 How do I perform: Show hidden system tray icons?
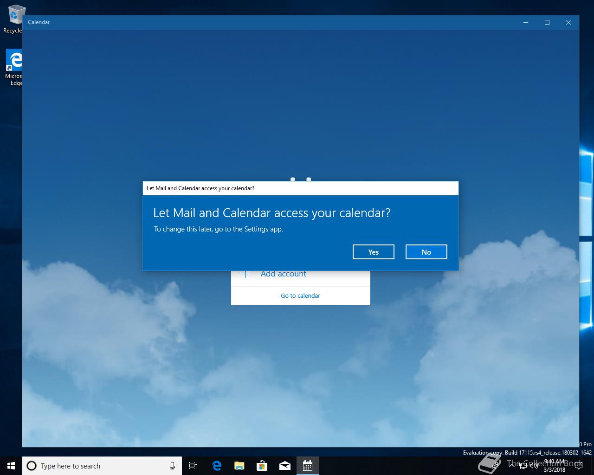click(x=511, y=466)
